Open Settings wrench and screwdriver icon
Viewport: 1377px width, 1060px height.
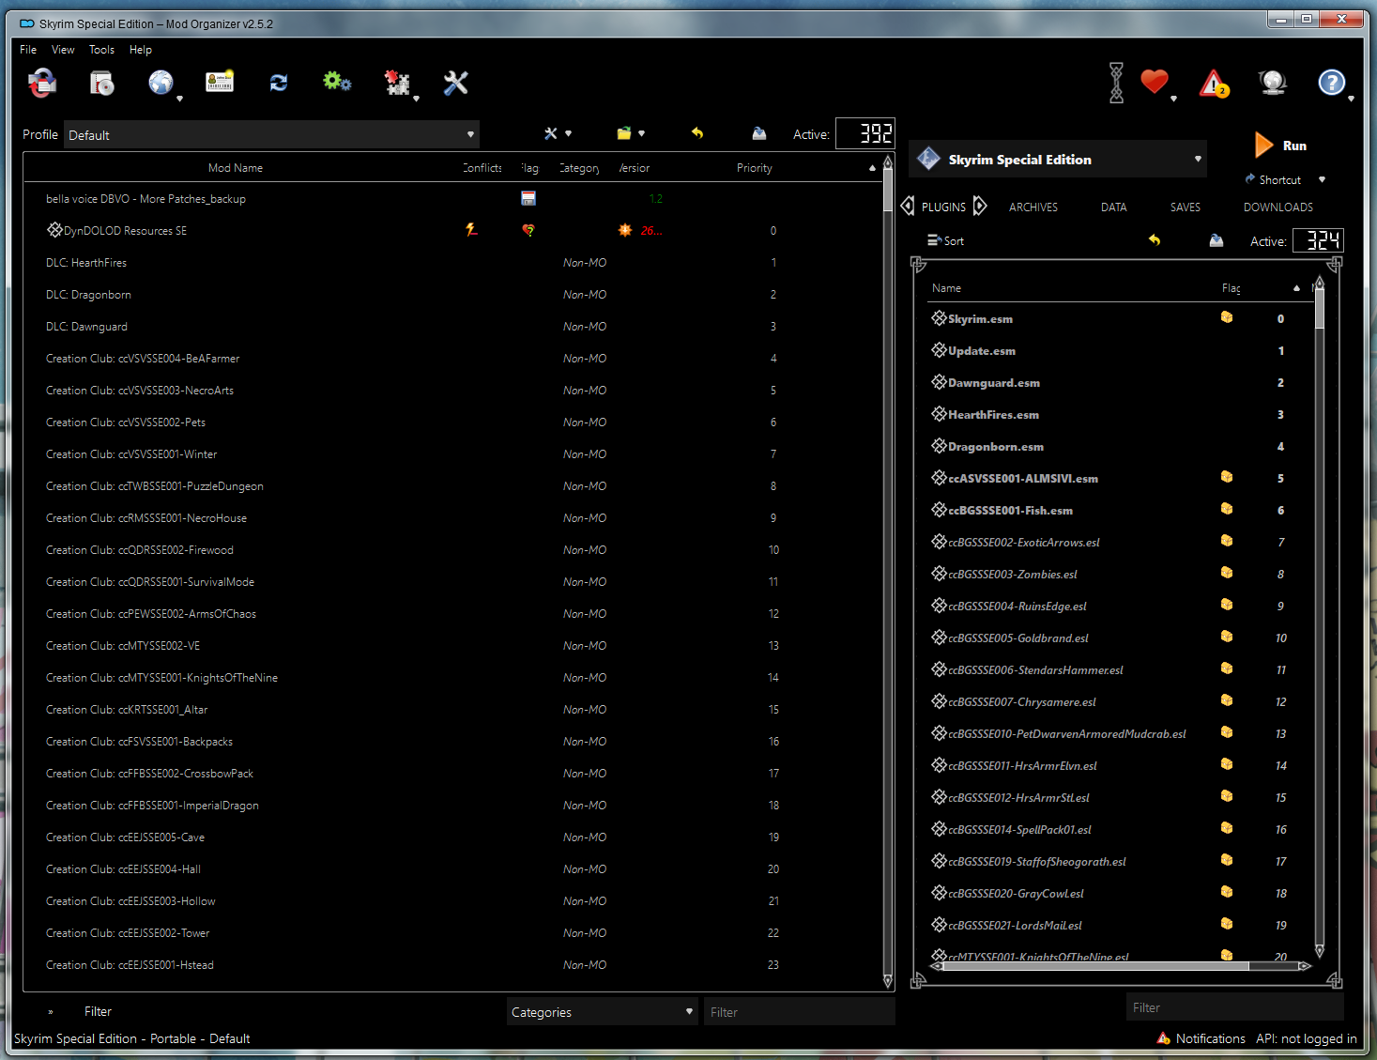point(456,84)
